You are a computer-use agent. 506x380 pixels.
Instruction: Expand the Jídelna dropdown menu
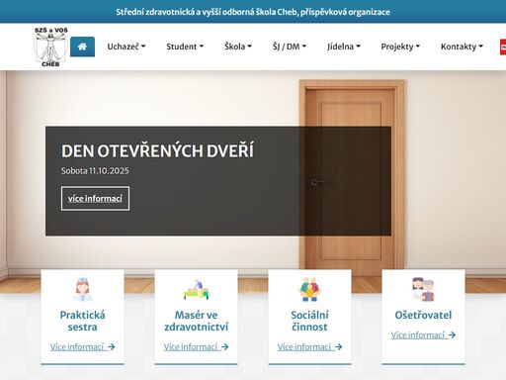tap(344, 47)
